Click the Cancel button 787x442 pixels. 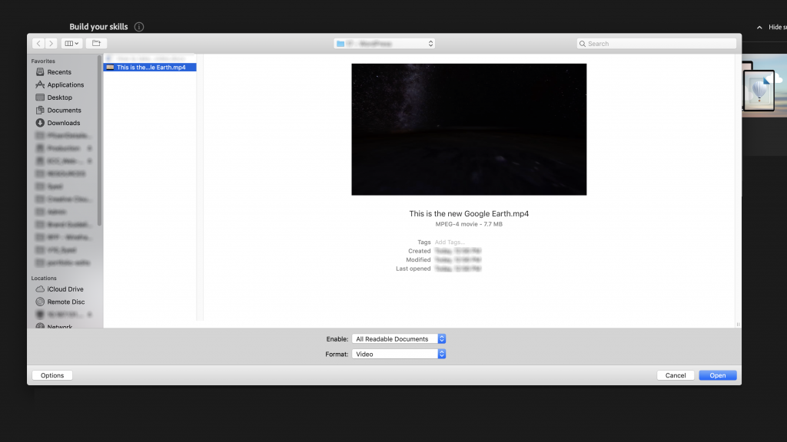point(676,375)
